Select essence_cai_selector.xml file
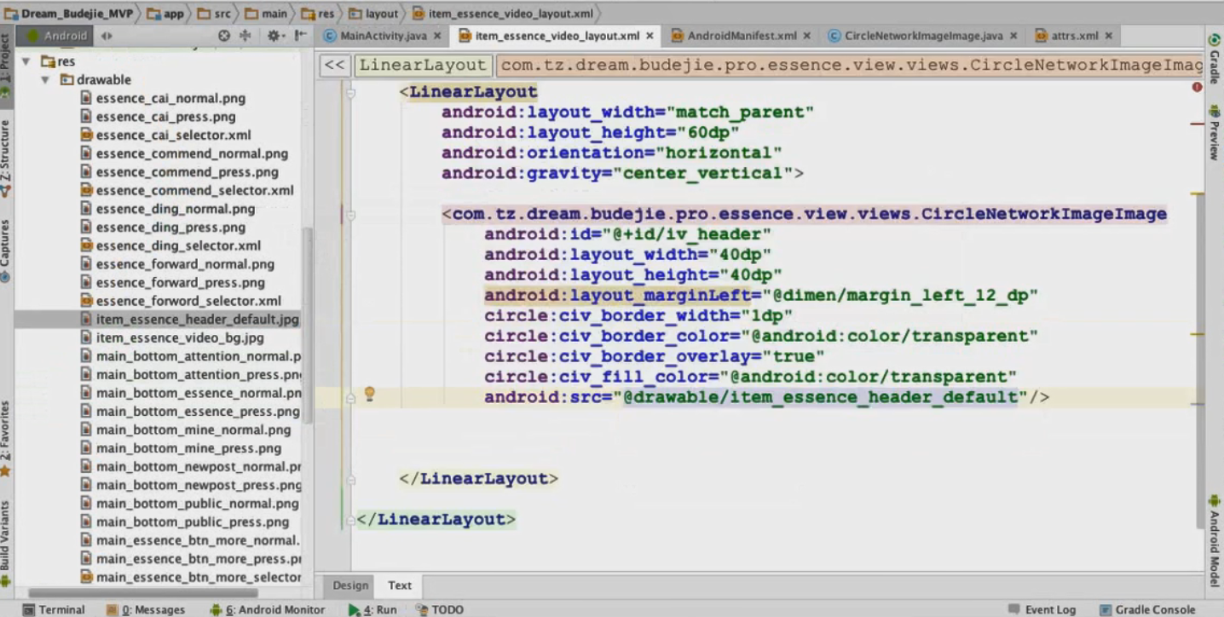Image resolution: width=1224 pixels, height=617 pixels. [x=173, y=135]
